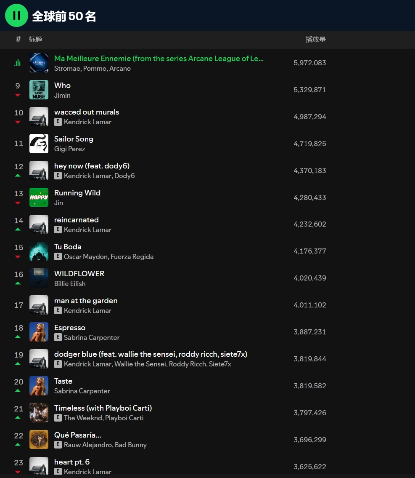This screenshot has height=478, width=415.
Task: Click the explicit E badge under reincarnated
Action: [58, 230]
